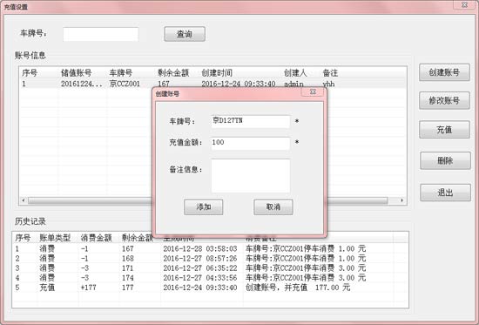The height and width of the screenshot is (325, 479).
Task: Click the 2016-12-24 09:33:40 cell in account list
Action: click(239, 84)
